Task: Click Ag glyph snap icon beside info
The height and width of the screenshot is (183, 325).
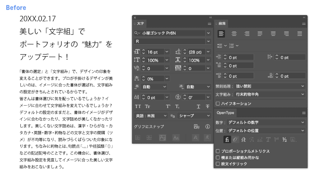Action: click(x=196, y=126)
